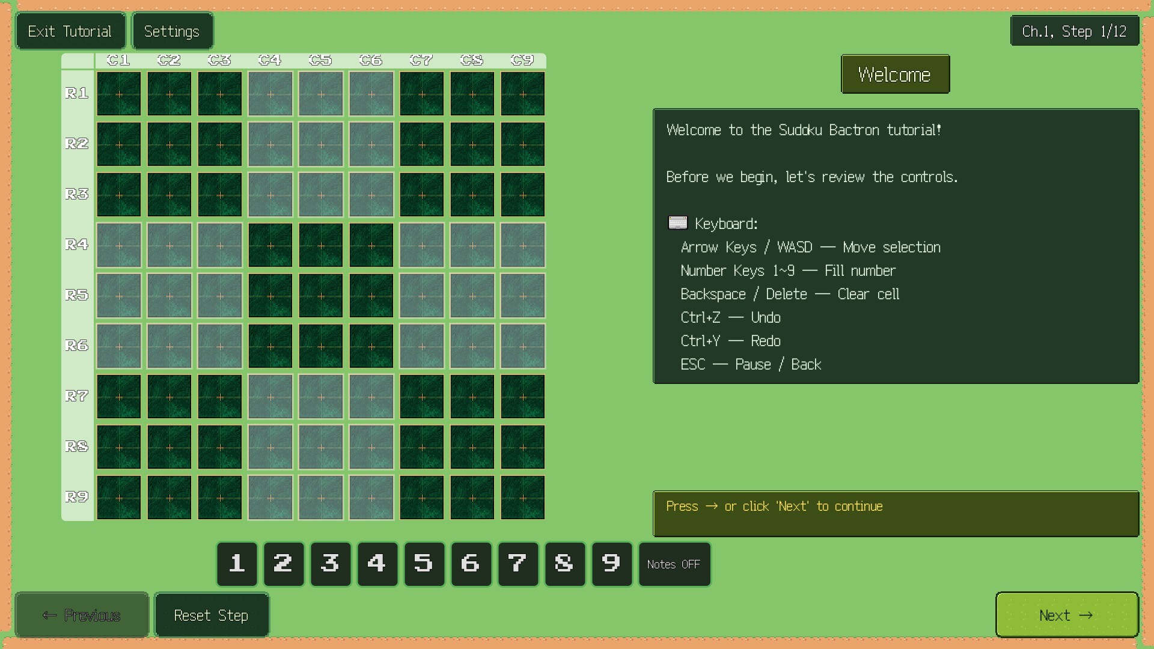Choose number 3 on the number pad

[x=331, y=564]
